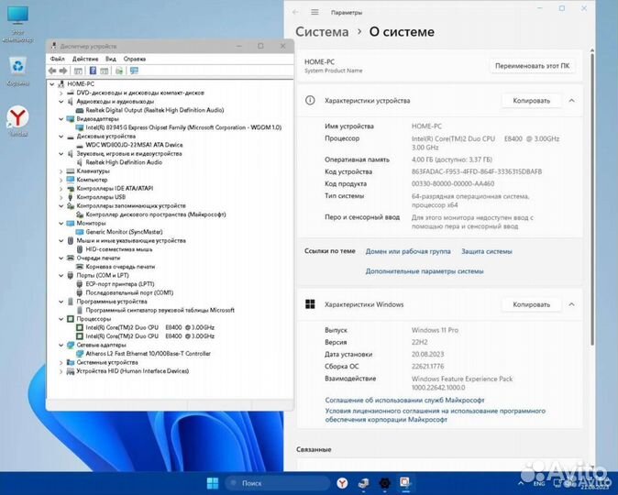Click the info icon beside Характеристики устройства

pos(310,101)
